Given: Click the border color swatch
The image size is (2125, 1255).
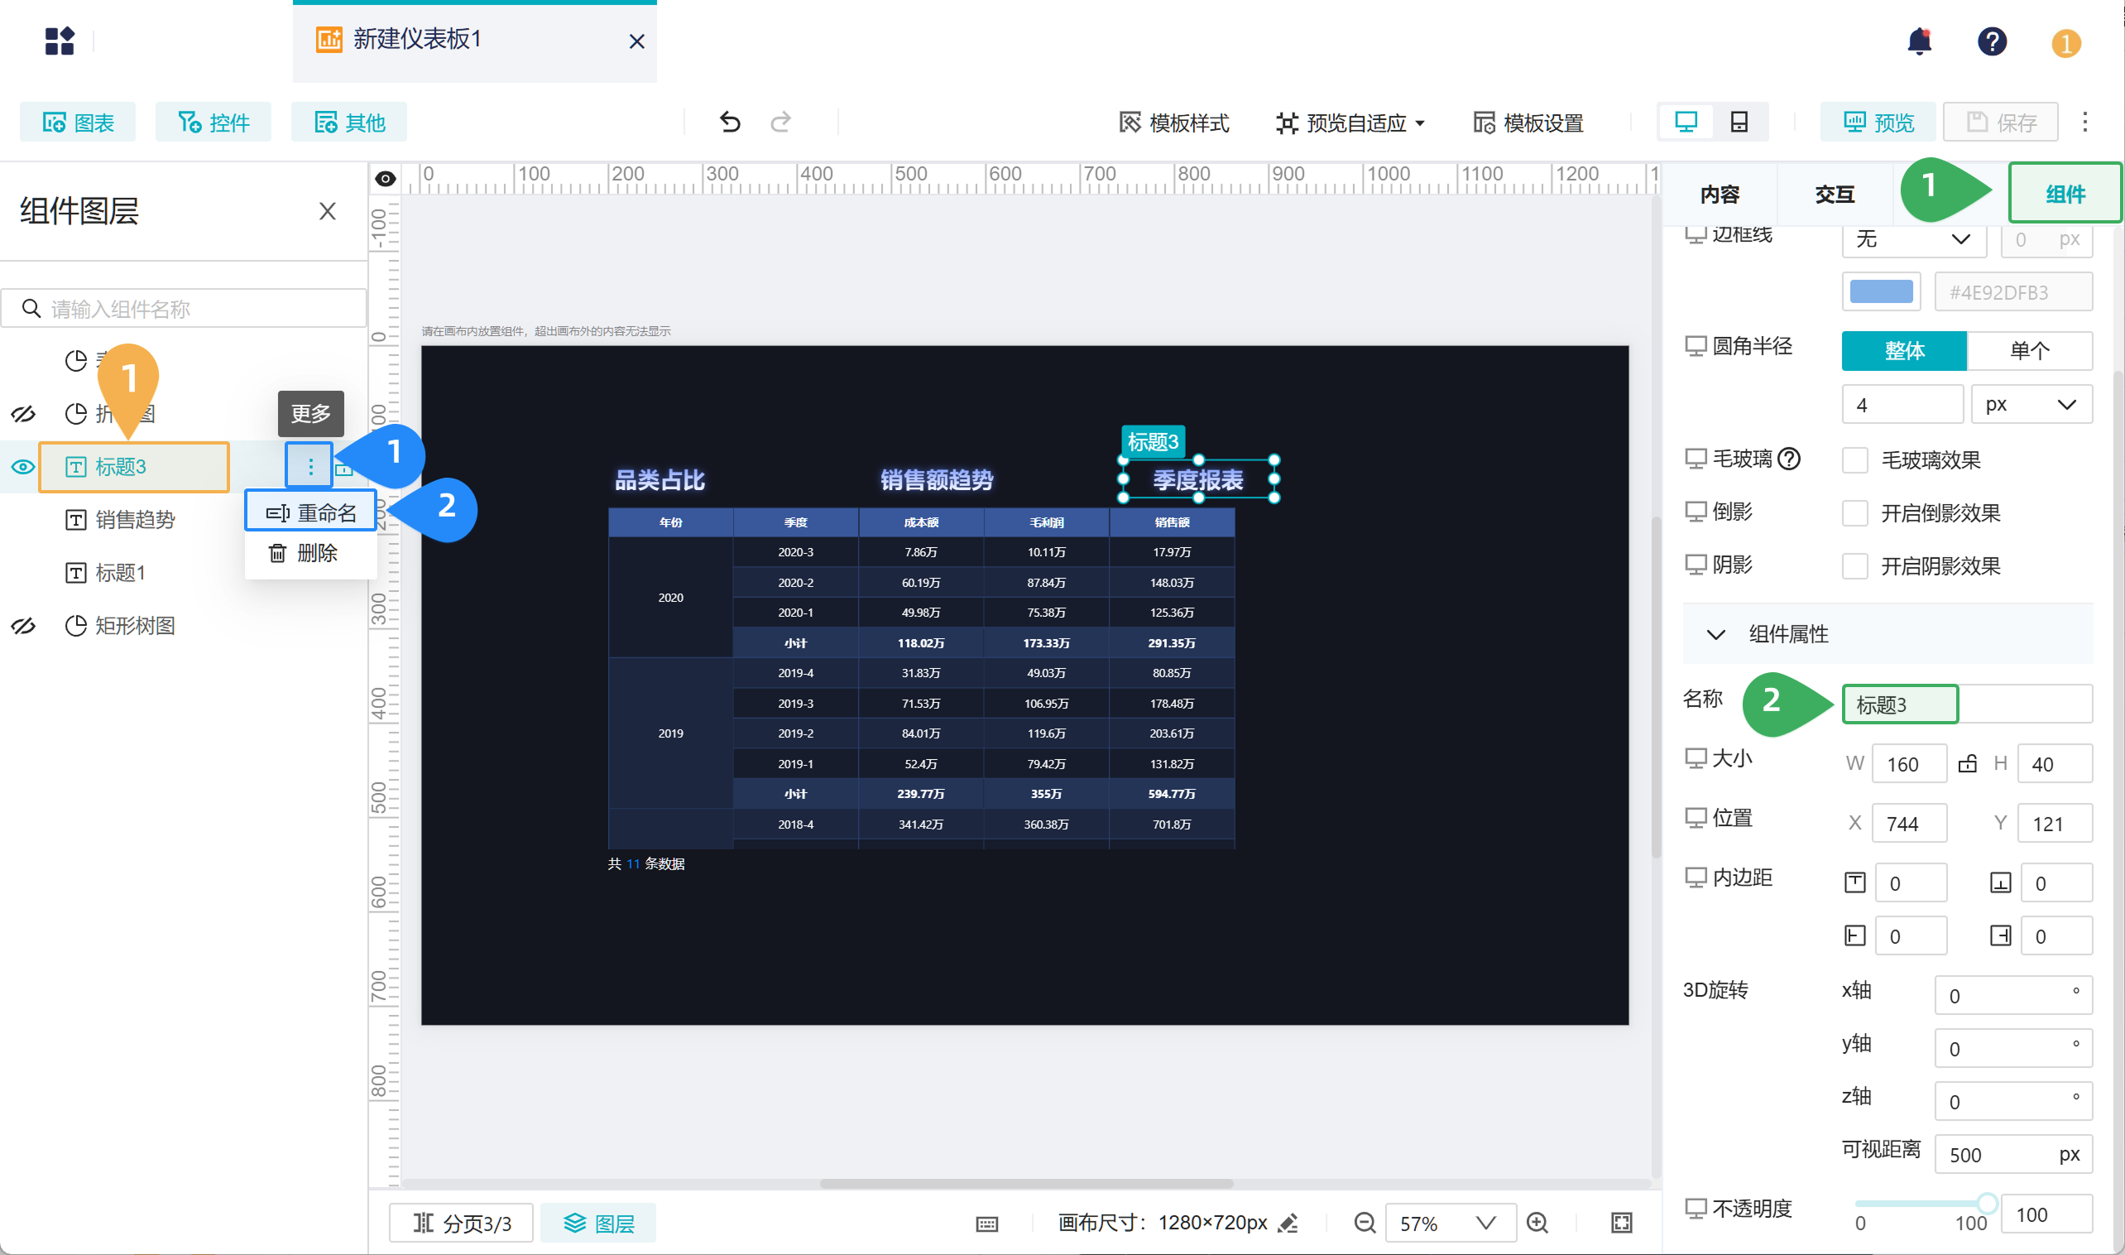Looking at the screenshot, I should click(x=1881, y=291).
